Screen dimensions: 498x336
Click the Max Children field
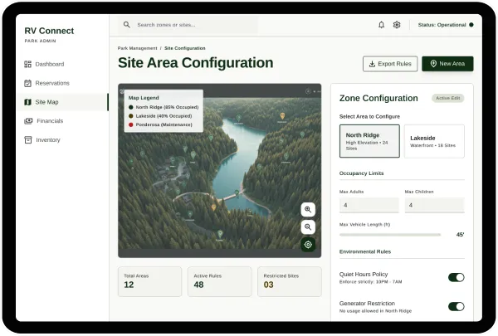(x=434, y=205)
